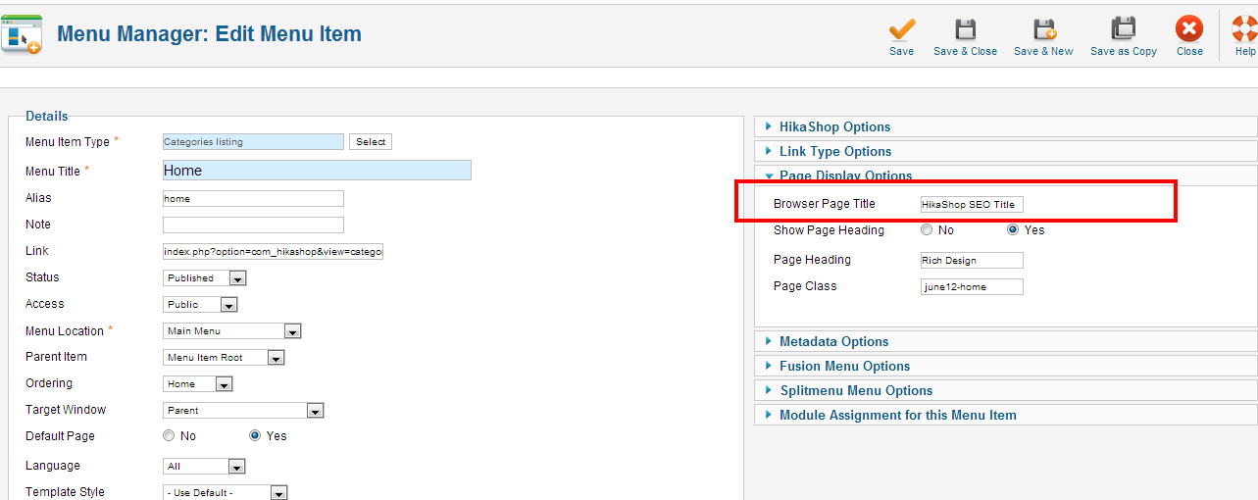Image resolution: width=1258 pixels, height=500 pixels.
Task: Click the Page Heading field Rich Design
Action: click(972, 261)
